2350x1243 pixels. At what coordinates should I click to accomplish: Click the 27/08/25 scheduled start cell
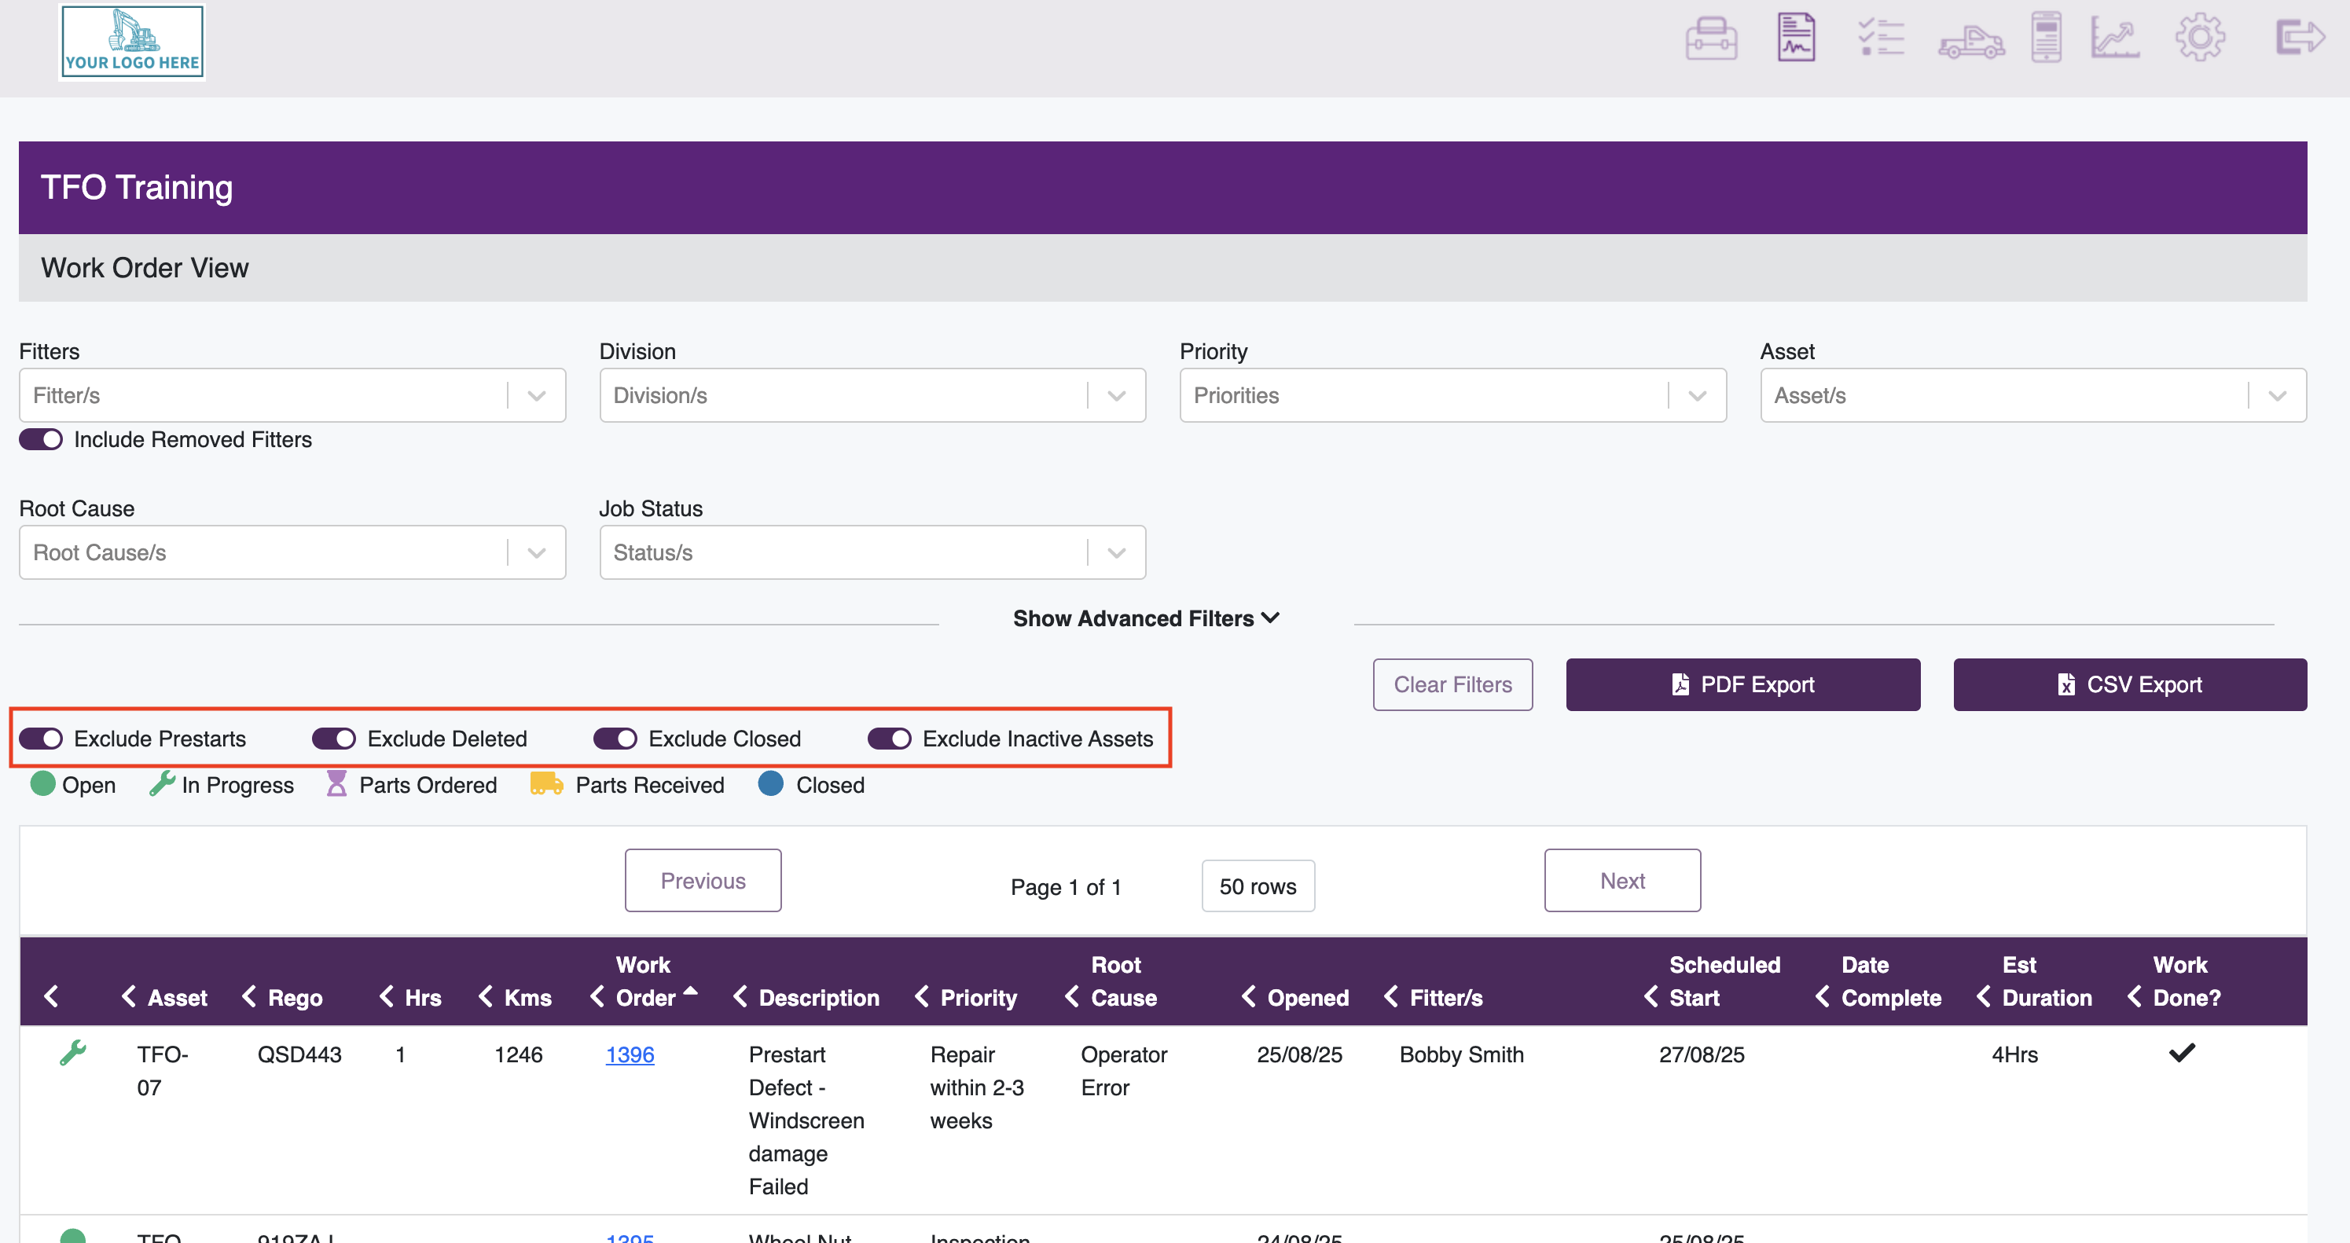coord(1702,1054)
